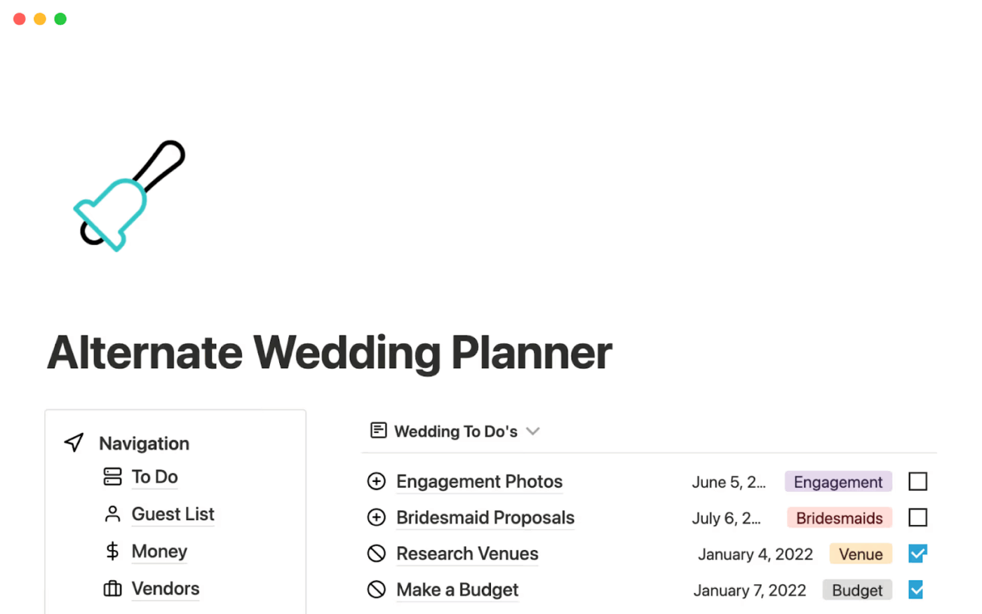This screenshot has width=982, height=614.
Task: Click the document icon beside Wedding To Do's
Action: pyautogui.click(x=378, y=430)
